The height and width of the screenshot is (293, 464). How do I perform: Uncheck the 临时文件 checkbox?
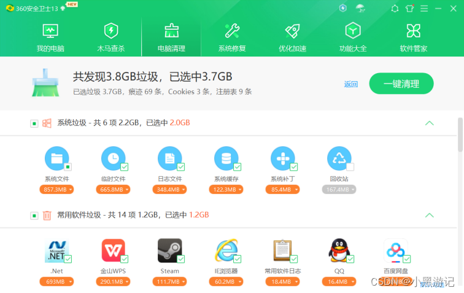(124, 167)
